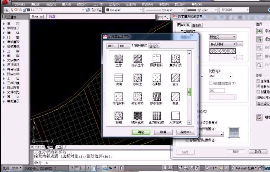Uncheck the 关联 associative checkbox
This screenshot has width=270, height=172.
point(258,86)
